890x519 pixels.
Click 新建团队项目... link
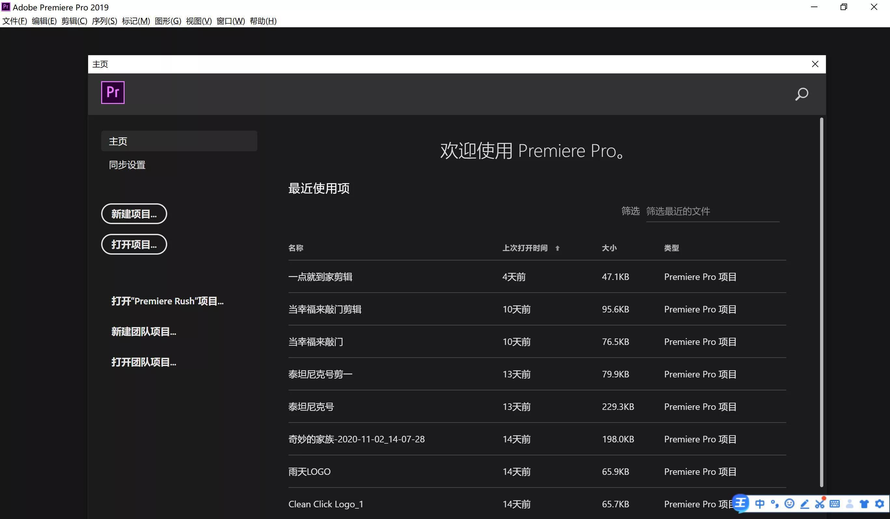pos(144,331)
